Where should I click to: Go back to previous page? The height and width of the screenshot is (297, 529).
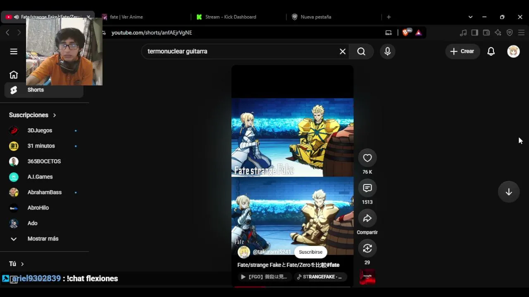coord(7,33)
